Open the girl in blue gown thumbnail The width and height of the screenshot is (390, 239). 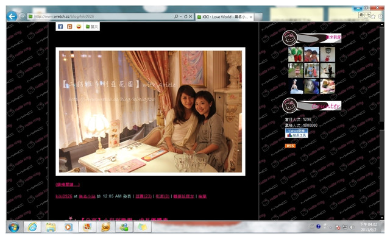coord(296,86)
